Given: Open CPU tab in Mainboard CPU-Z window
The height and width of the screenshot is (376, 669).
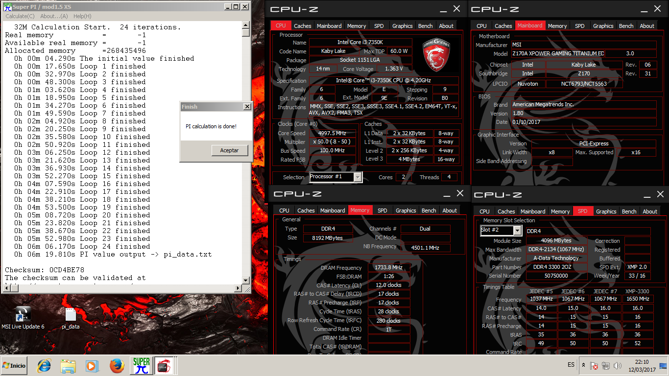Looking at the screenshot, I should coord(481,26).
